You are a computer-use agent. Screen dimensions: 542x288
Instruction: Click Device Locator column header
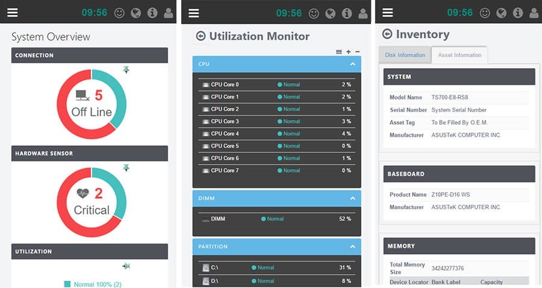(x=409, y=282)
